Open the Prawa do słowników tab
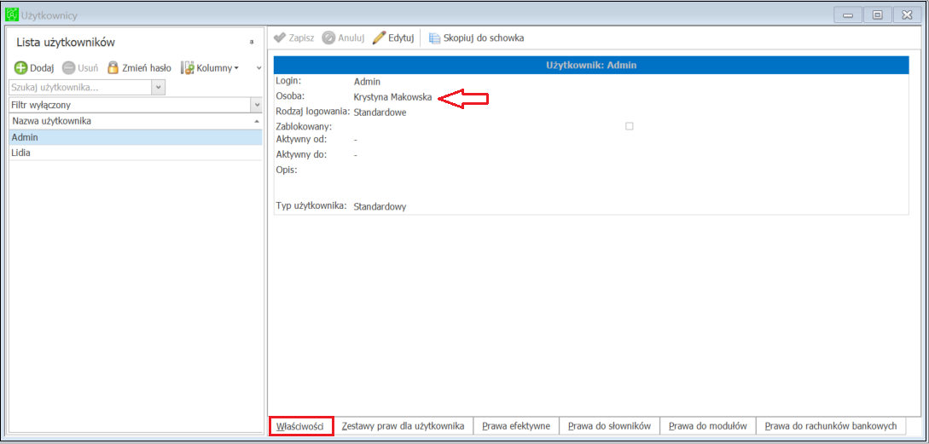The width and height of the screenshot is (929, 444). coord(610,425)
